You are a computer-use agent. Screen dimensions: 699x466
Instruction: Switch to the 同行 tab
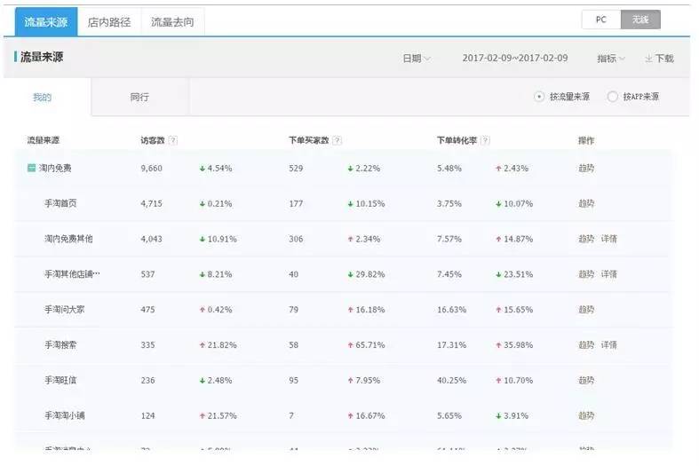pos(139,97)
